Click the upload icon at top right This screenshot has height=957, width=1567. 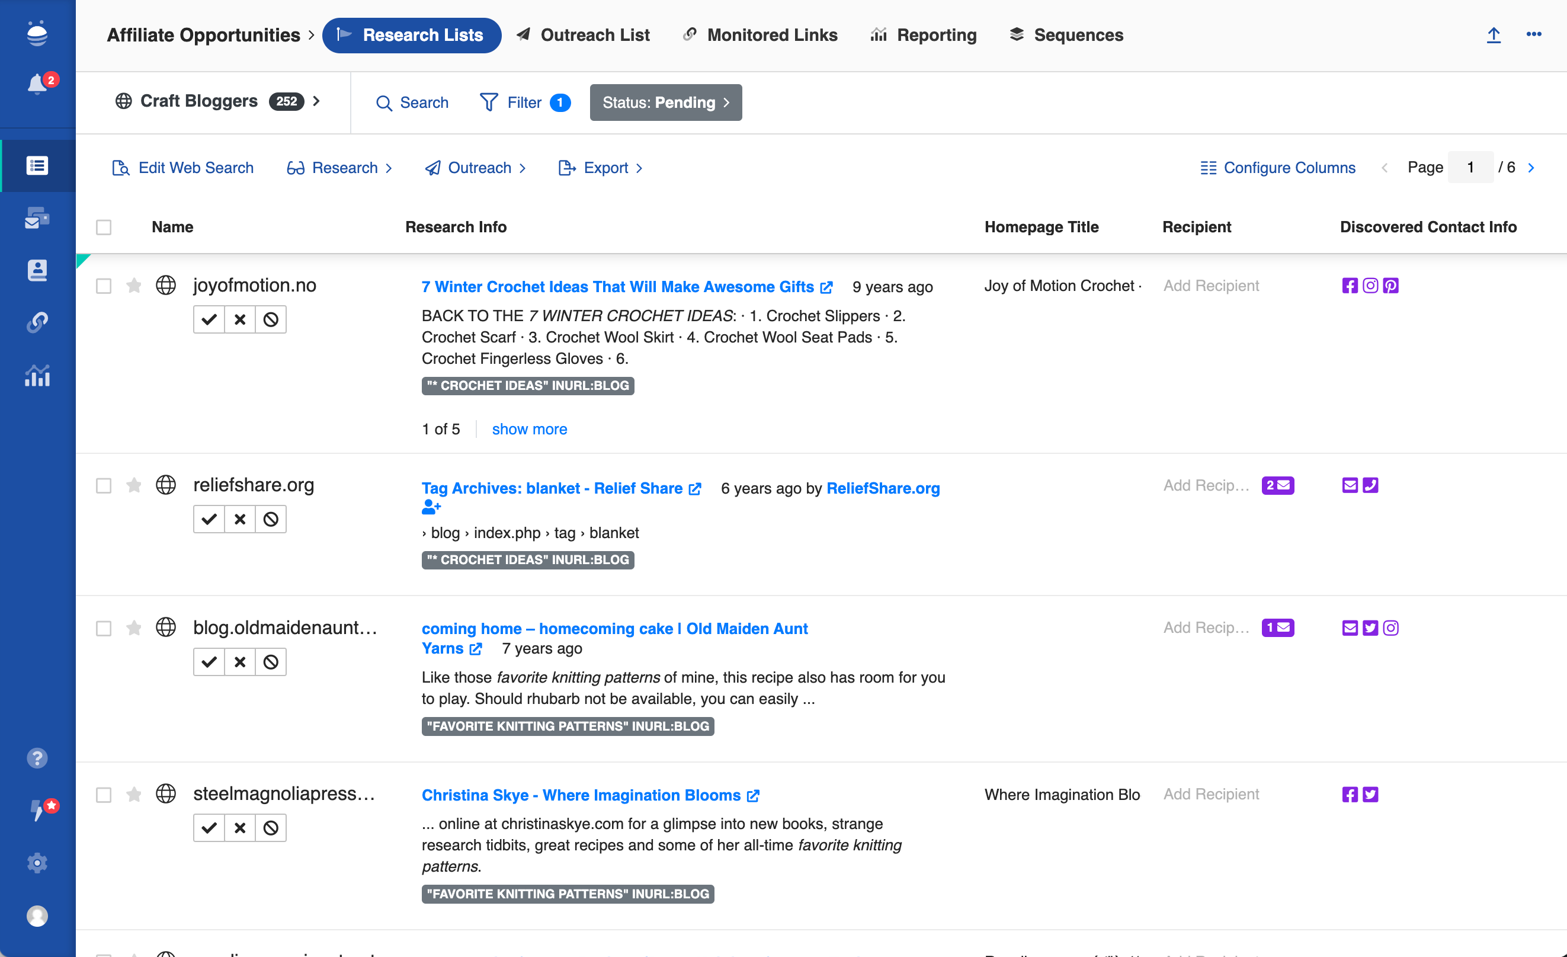coord(1493,35)
